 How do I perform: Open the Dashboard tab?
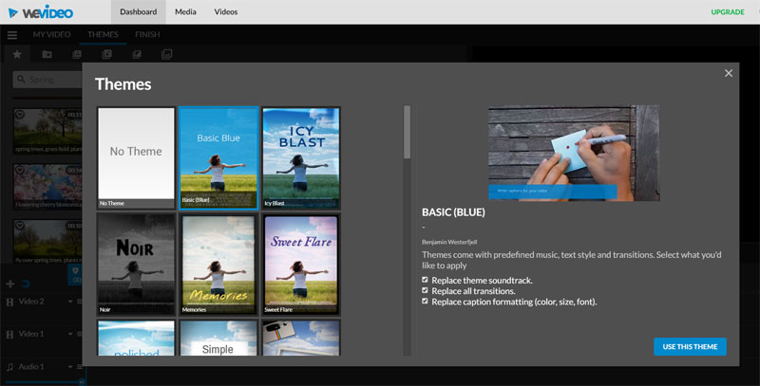138,12
